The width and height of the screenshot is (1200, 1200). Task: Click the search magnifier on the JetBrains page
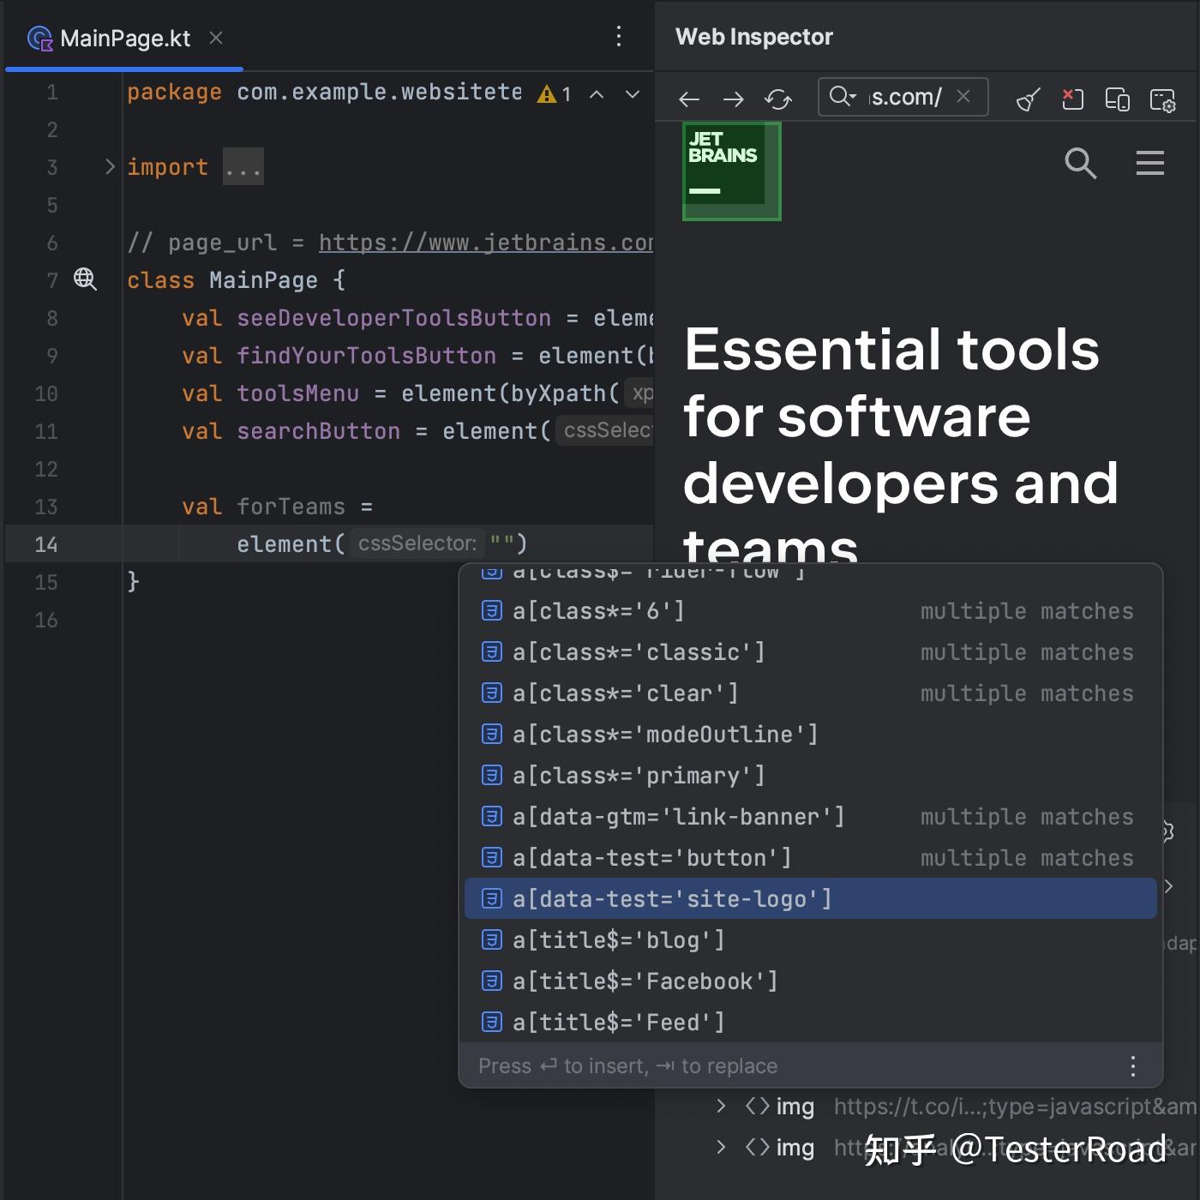click(1081, 164)
